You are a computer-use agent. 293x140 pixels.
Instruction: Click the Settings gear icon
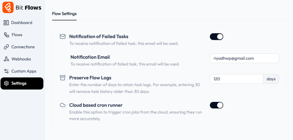click(6, 84)
